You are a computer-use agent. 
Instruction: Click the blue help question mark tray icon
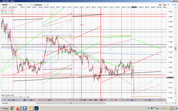click(x=152, y=108)
